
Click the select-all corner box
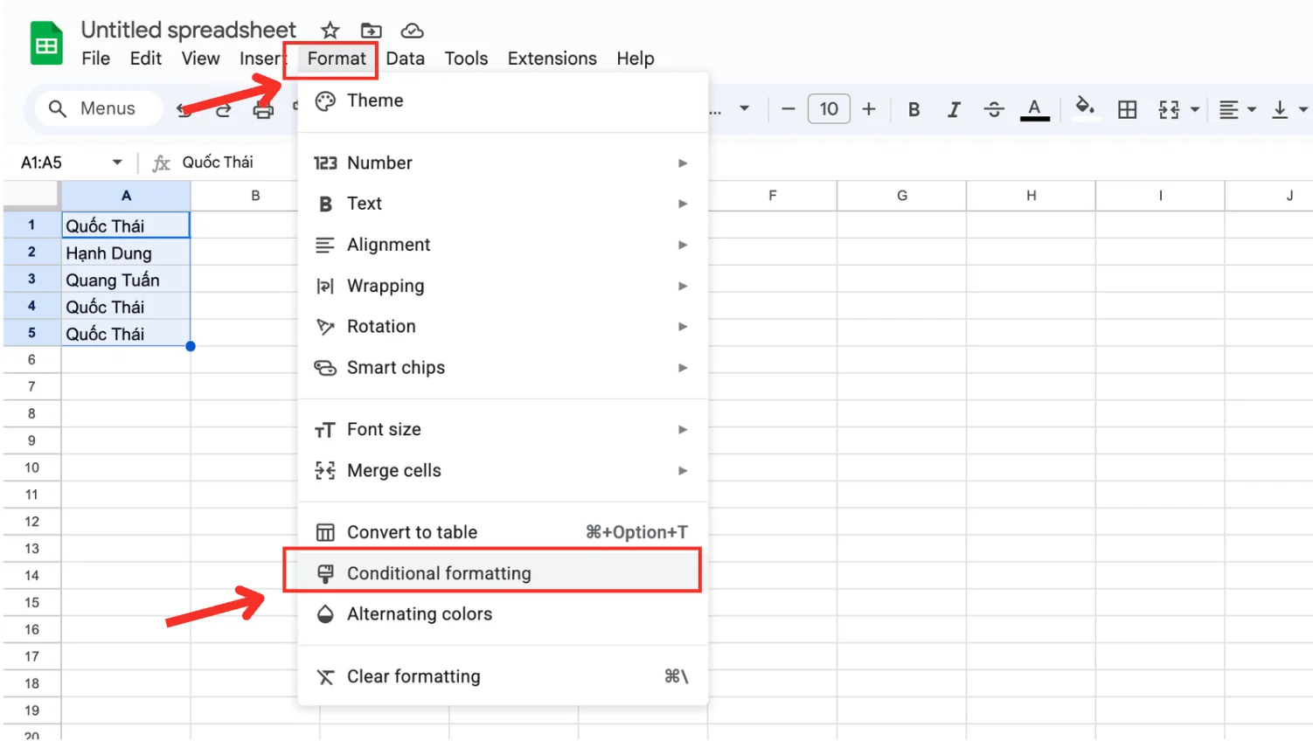[x=31, y=196]
